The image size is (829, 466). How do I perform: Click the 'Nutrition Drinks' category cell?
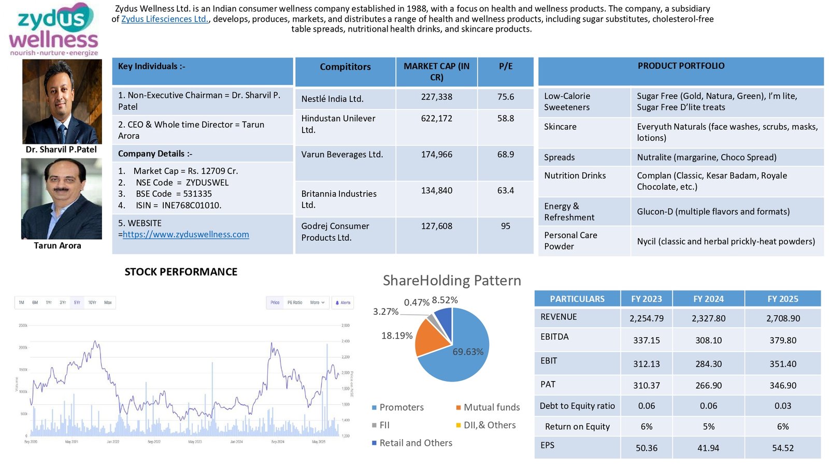584,181
